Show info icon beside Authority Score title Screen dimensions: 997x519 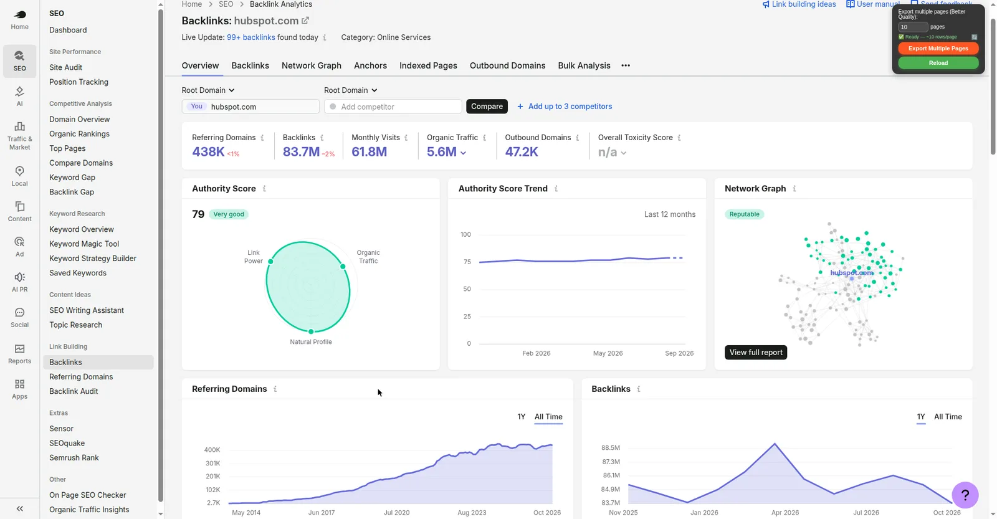coord(264,188)
